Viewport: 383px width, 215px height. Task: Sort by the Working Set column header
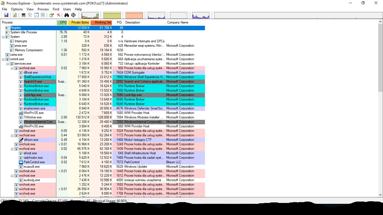101,22
